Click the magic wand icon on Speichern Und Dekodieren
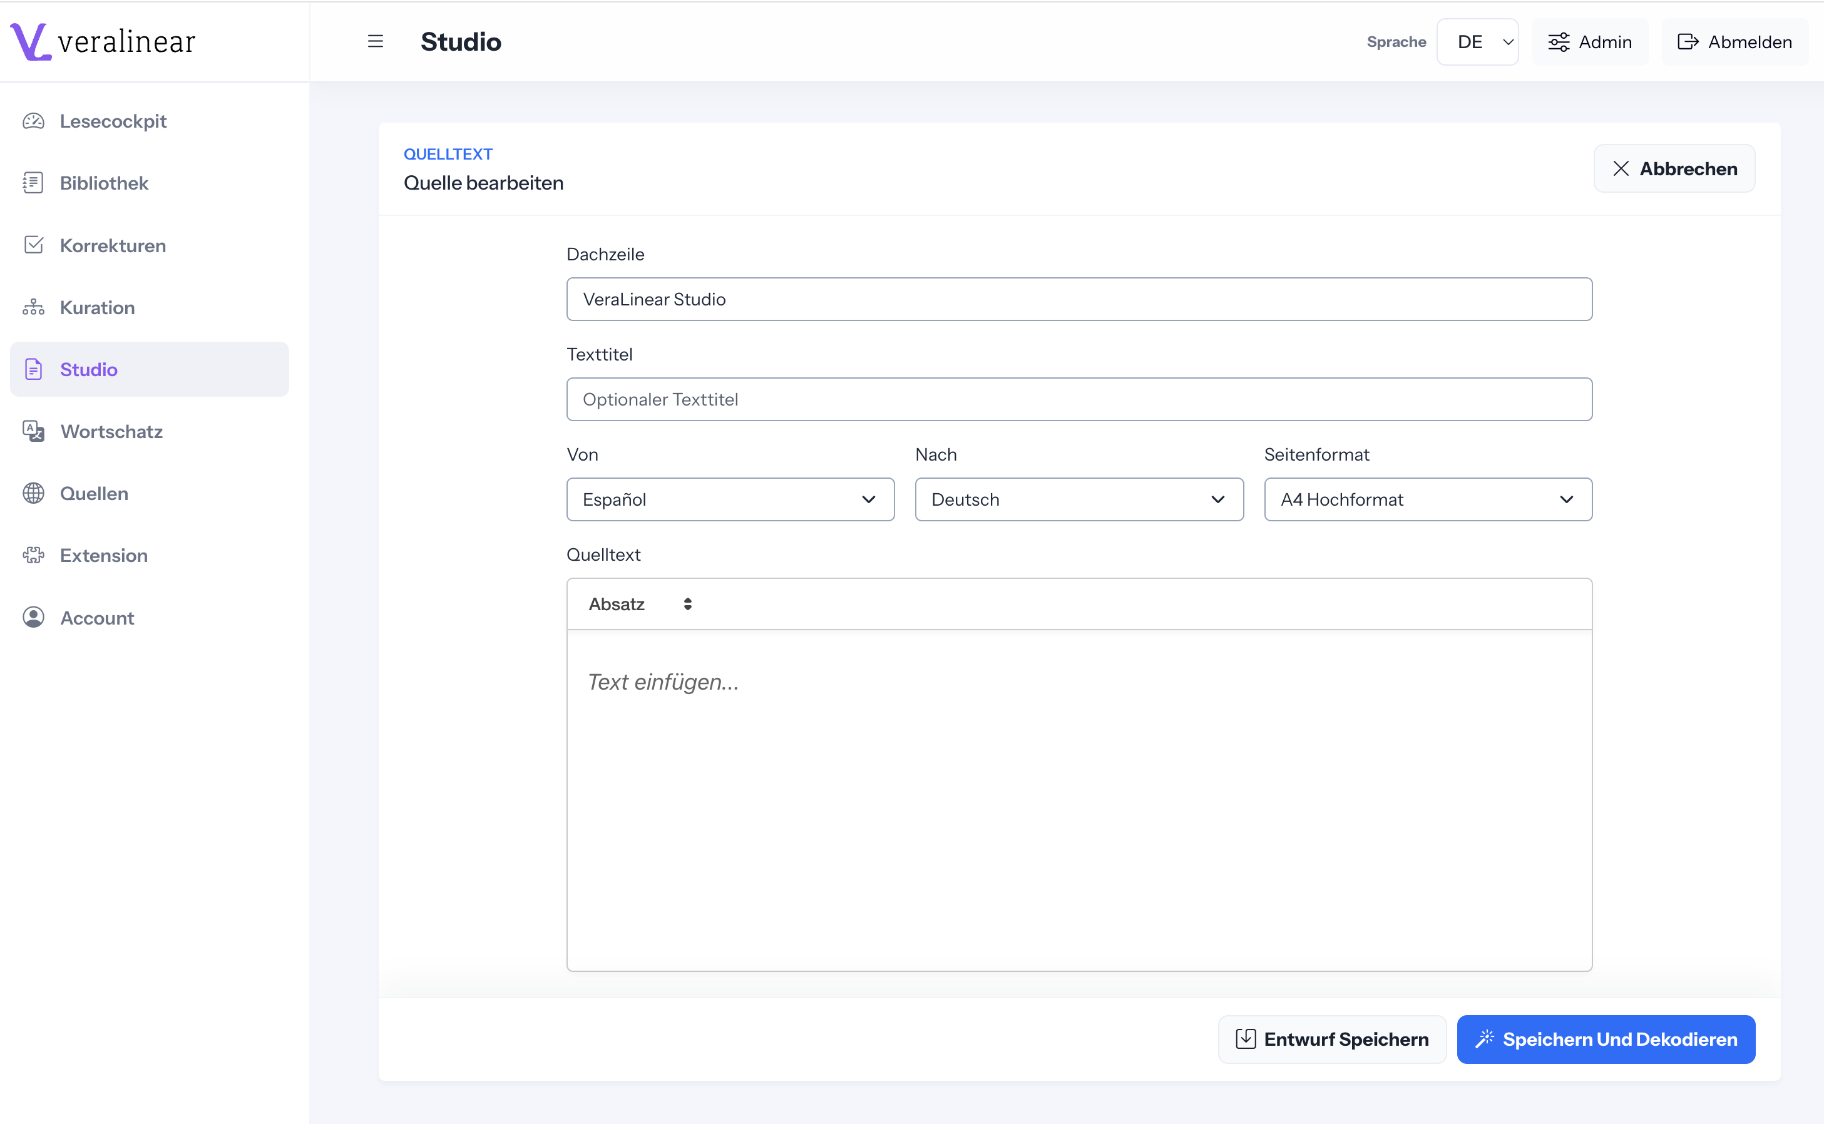1824x1124 pixels. [x=1484, y=1038]
